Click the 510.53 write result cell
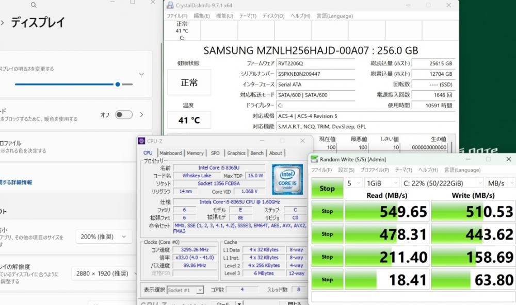516x305 pixels. click(x=473, y=211)
